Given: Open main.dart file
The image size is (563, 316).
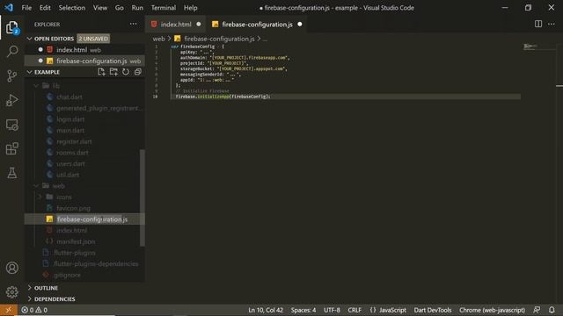Looking at the screenshot, I should click(70, 131).
